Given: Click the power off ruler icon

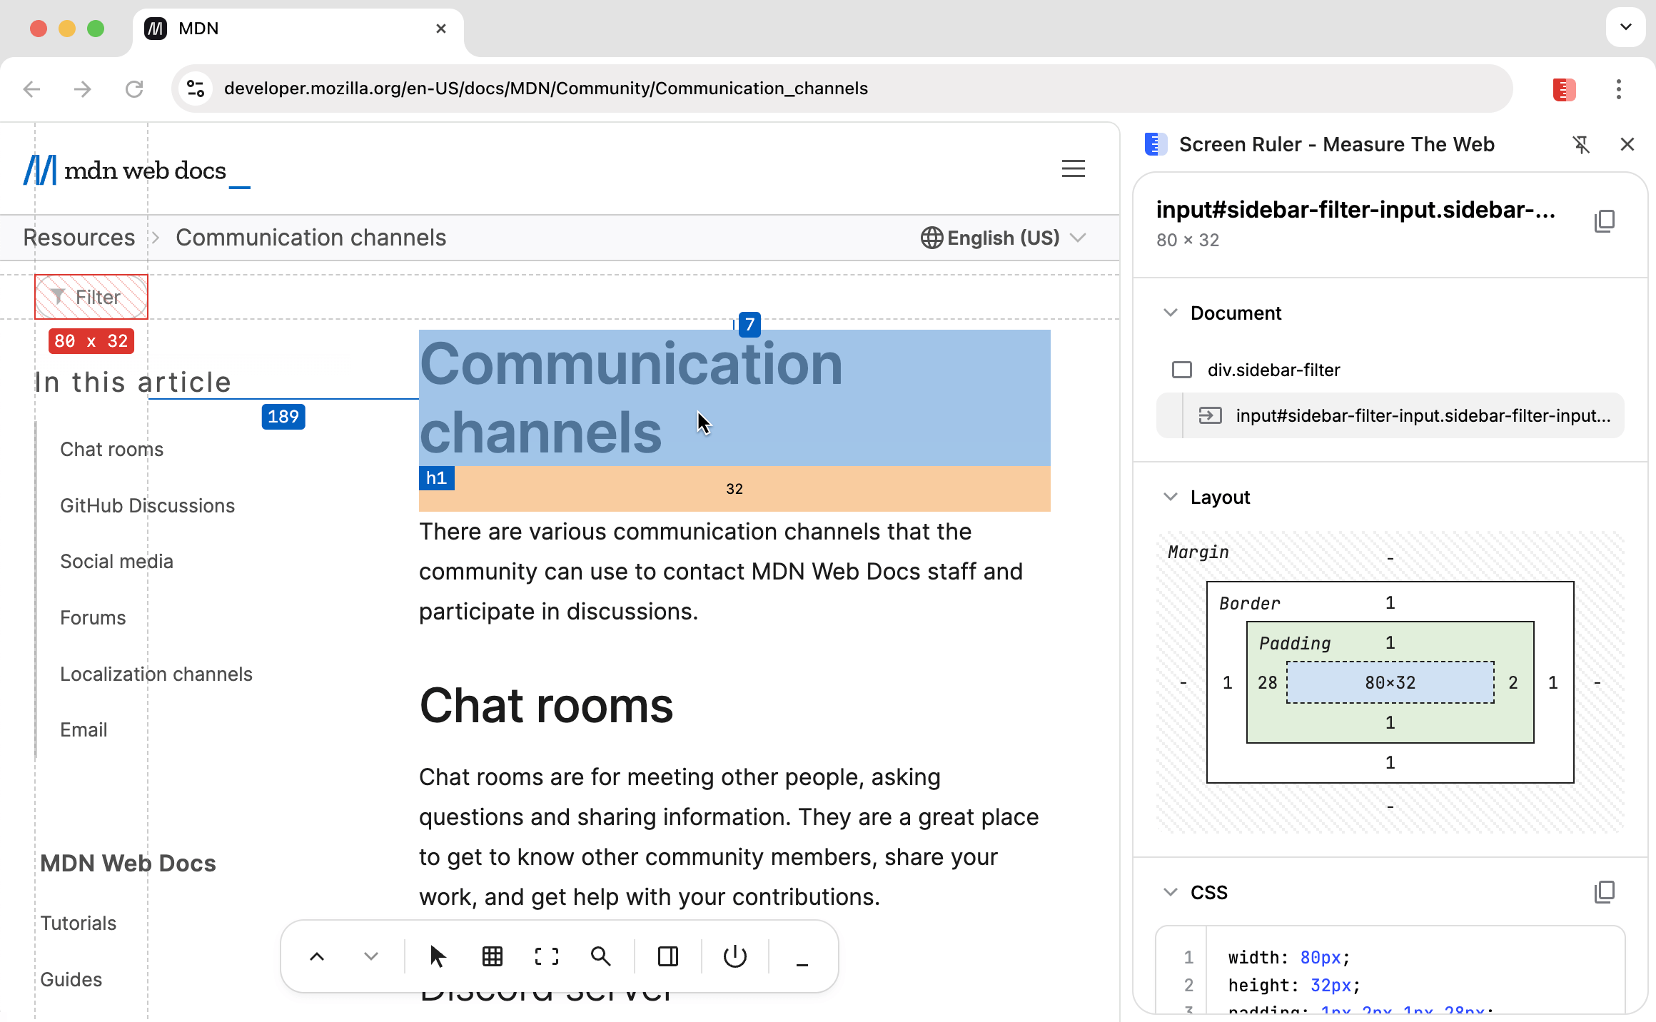Looking at the screenshot, I should (735, 956).
